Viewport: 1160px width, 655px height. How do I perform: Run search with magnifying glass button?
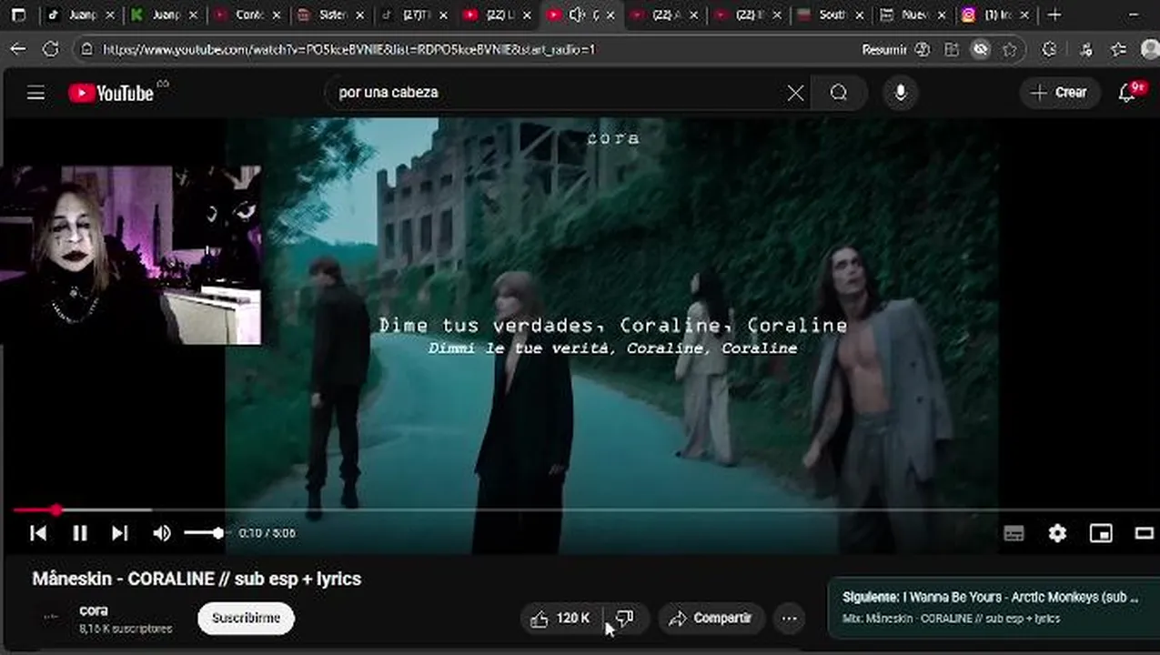click(x=839, y=93)
